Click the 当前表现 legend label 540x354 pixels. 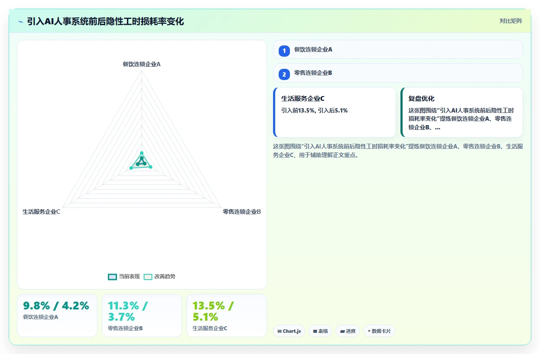[129, 277]
